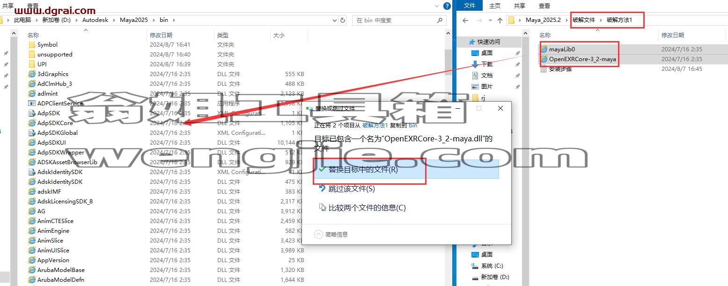This screenshot has width=728, height=286.
Task: Click the 破解方法1 source link in dialog
Action: tap(375, 126)
